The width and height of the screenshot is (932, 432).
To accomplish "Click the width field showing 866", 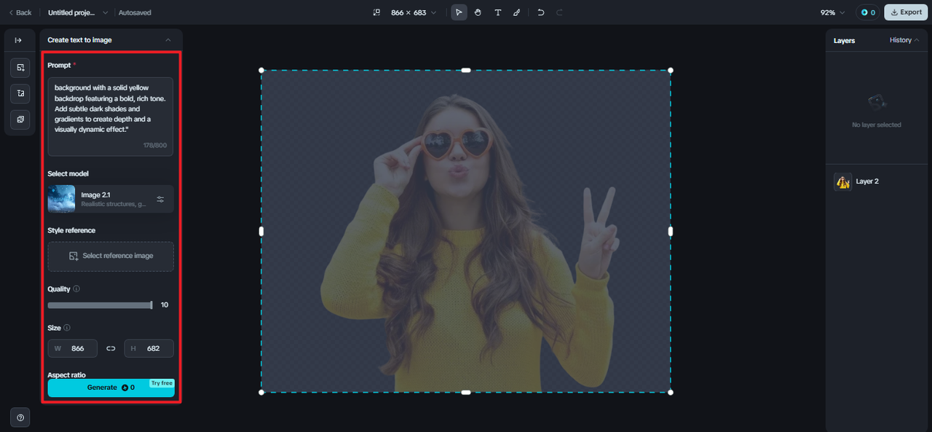I will click(72, 348).
